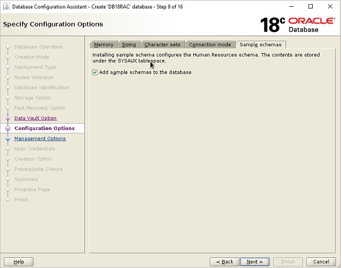341x268 pixels.
Task: Select the Connection mode tab
Action: (x=210, y=45)
